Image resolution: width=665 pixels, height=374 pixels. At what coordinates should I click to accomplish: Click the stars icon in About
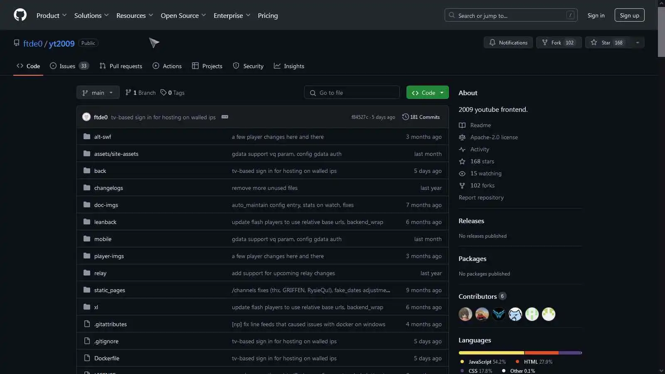(462, 161)
